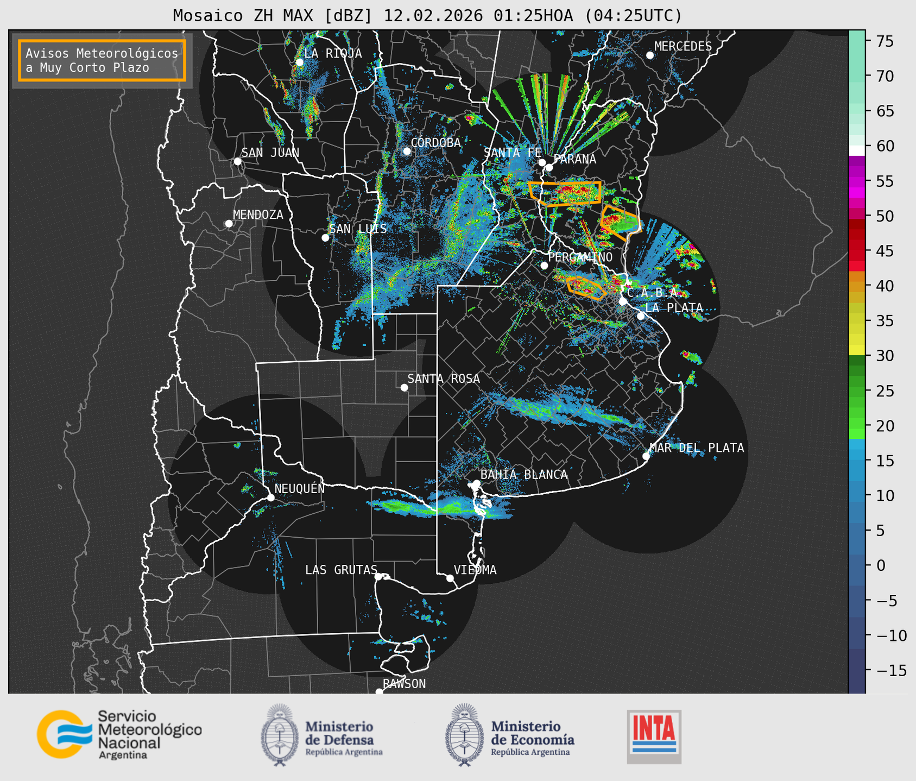Select the 'PARANA' map label

[x=574, y=159]
